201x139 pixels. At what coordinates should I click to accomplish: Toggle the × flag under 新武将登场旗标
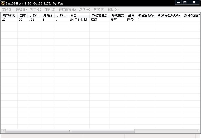pos(159,20)
